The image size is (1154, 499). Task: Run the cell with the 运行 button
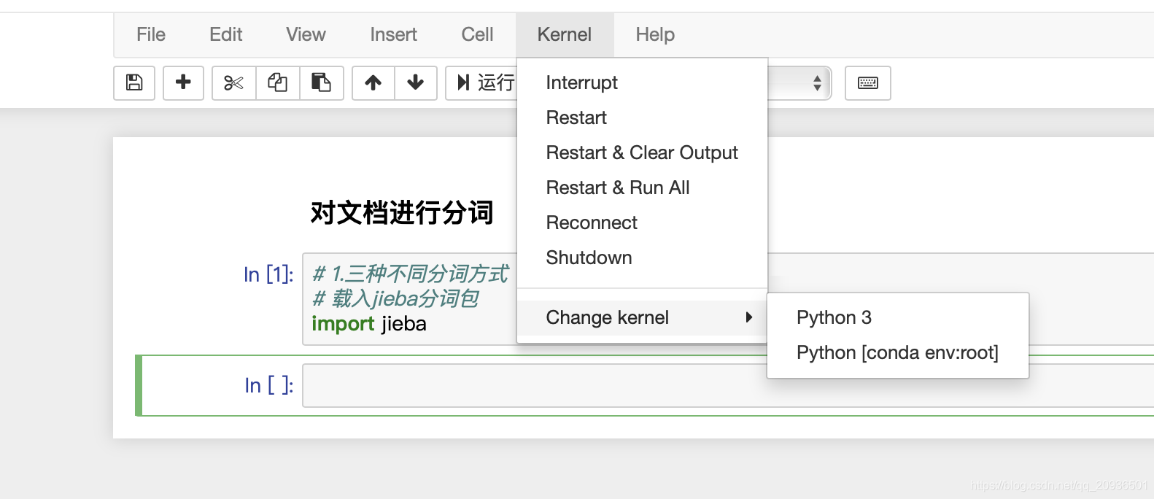pos(481,82)
